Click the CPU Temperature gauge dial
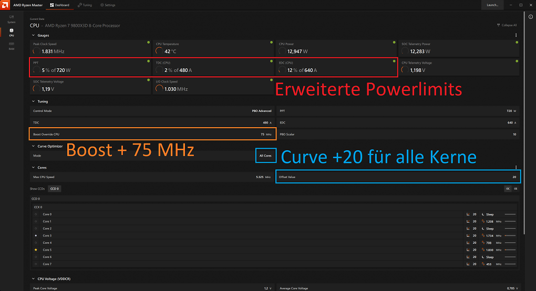The width and height of the screenshot is (536, 291). coord(159,51)
